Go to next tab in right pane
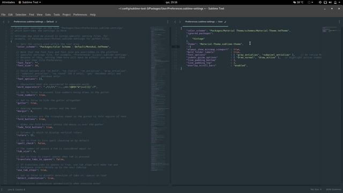Viewport: 343px width, 193px height. (x=180, y=22)
